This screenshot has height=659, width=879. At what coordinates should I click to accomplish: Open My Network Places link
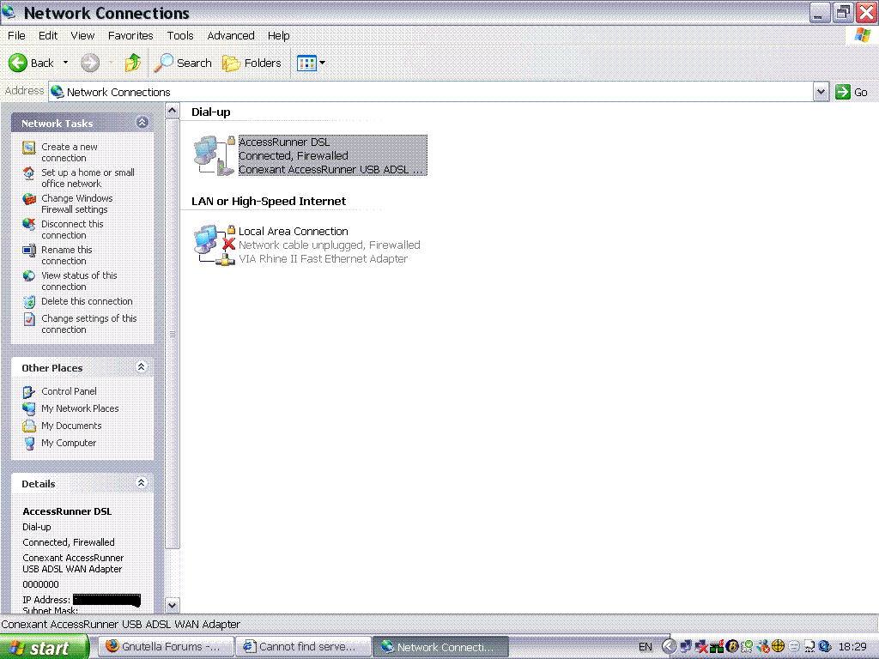80,408
